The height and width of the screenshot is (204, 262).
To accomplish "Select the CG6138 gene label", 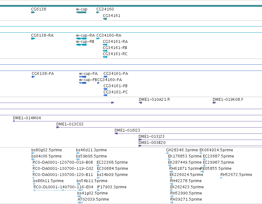I will point(38,9).
